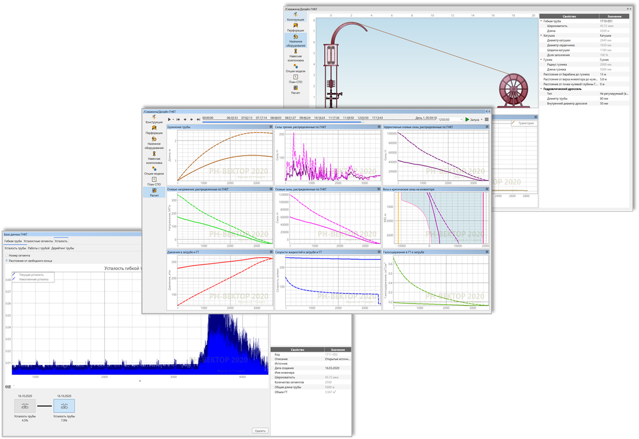Collapse the Гибкая труба property group
Viewport: 639px width, 439px height.
pos(541,21)
